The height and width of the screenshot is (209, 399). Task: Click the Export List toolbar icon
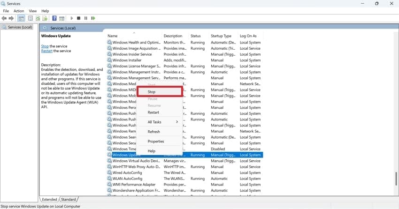click(45, 18)
